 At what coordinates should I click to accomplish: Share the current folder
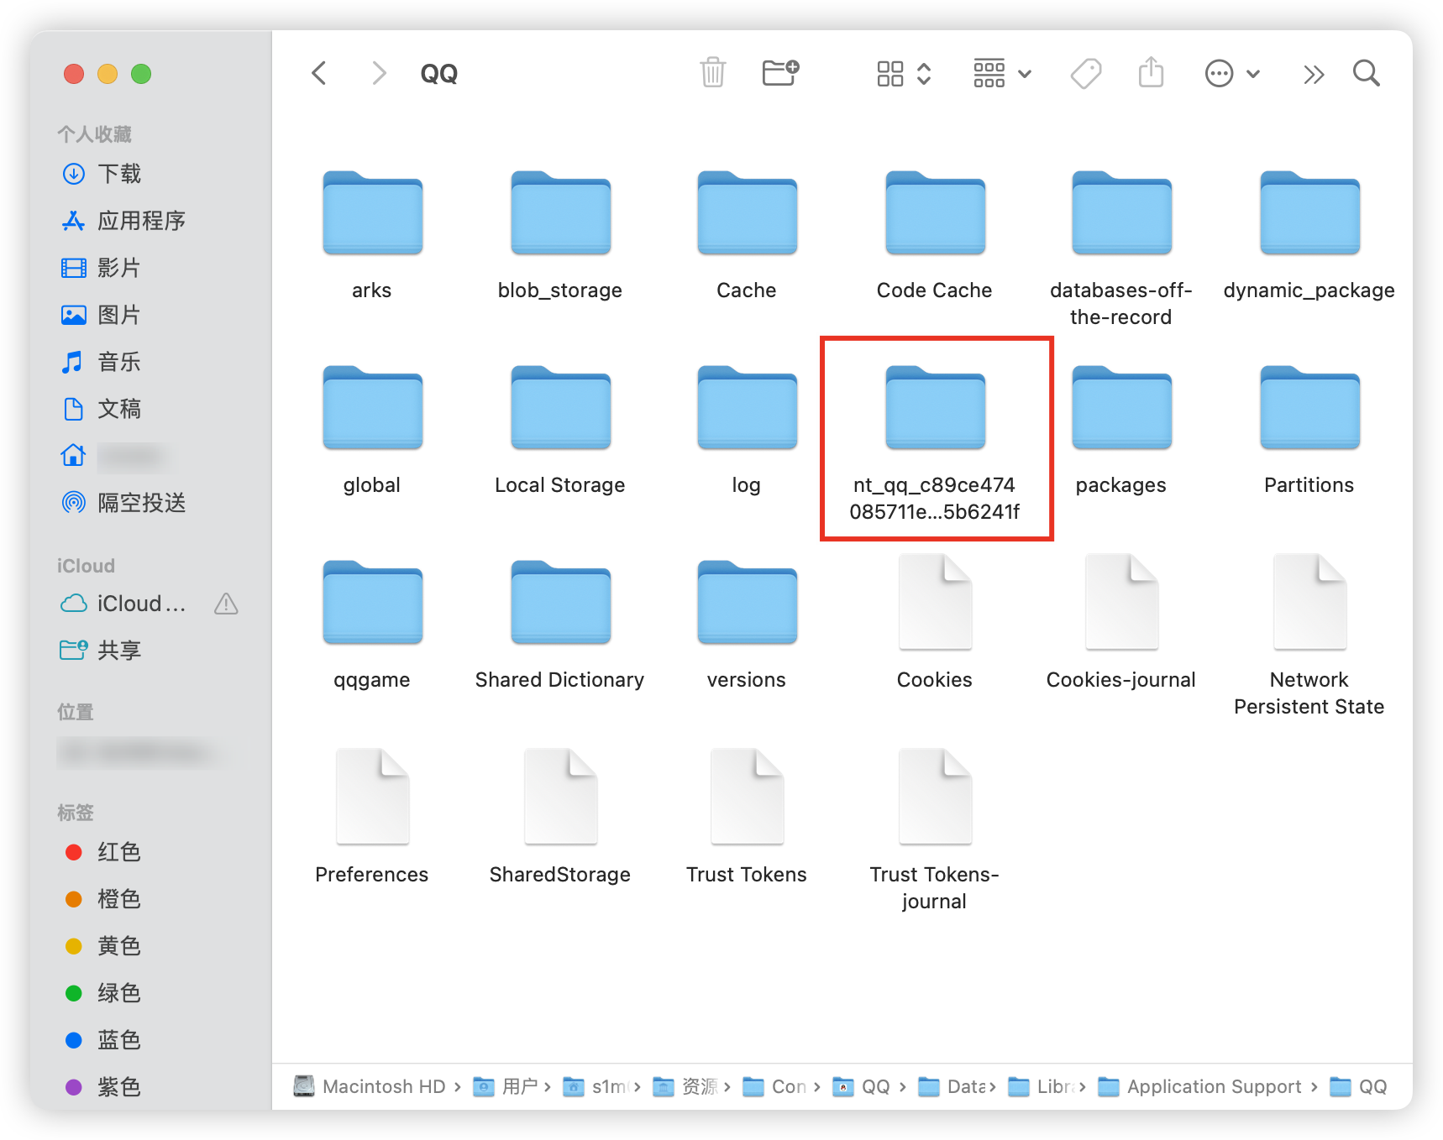(x=1151, y=73)
